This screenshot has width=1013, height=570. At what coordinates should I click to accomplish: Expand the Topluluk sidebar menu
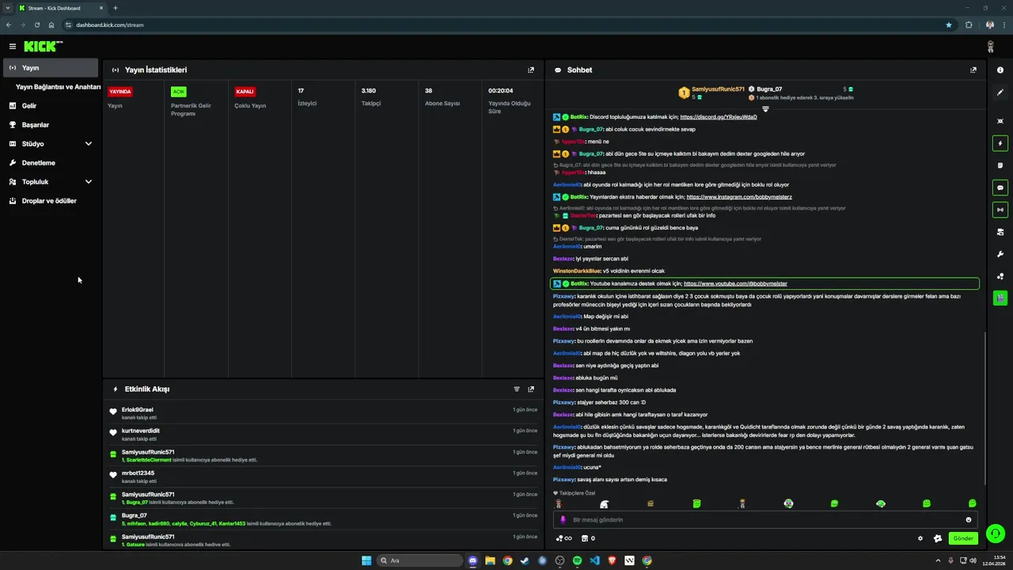(51, 182)
